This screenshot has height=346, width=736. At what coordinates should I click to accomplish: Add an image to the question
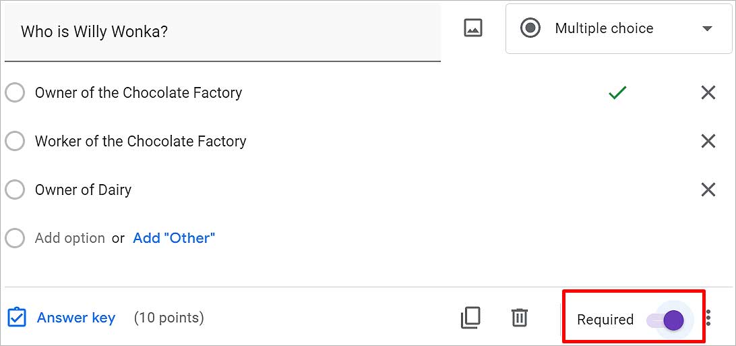(x=473, y=28)
